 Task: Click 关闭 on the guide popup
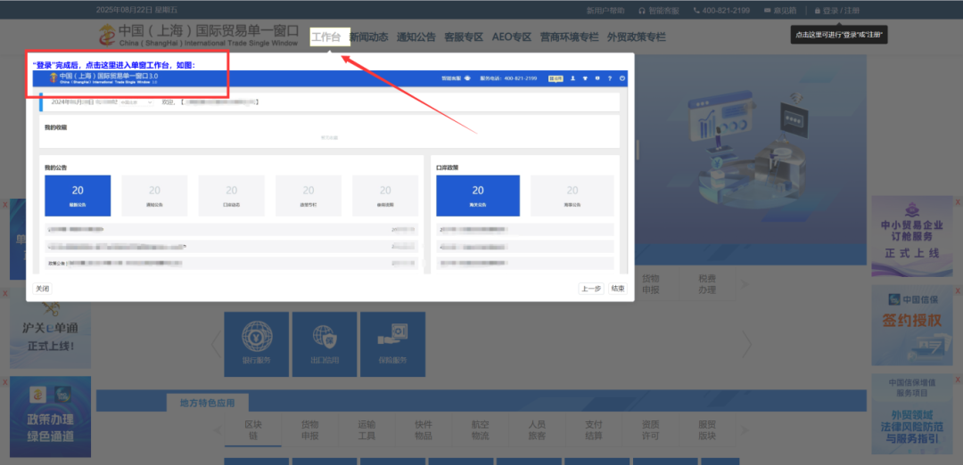coord(43,289)
